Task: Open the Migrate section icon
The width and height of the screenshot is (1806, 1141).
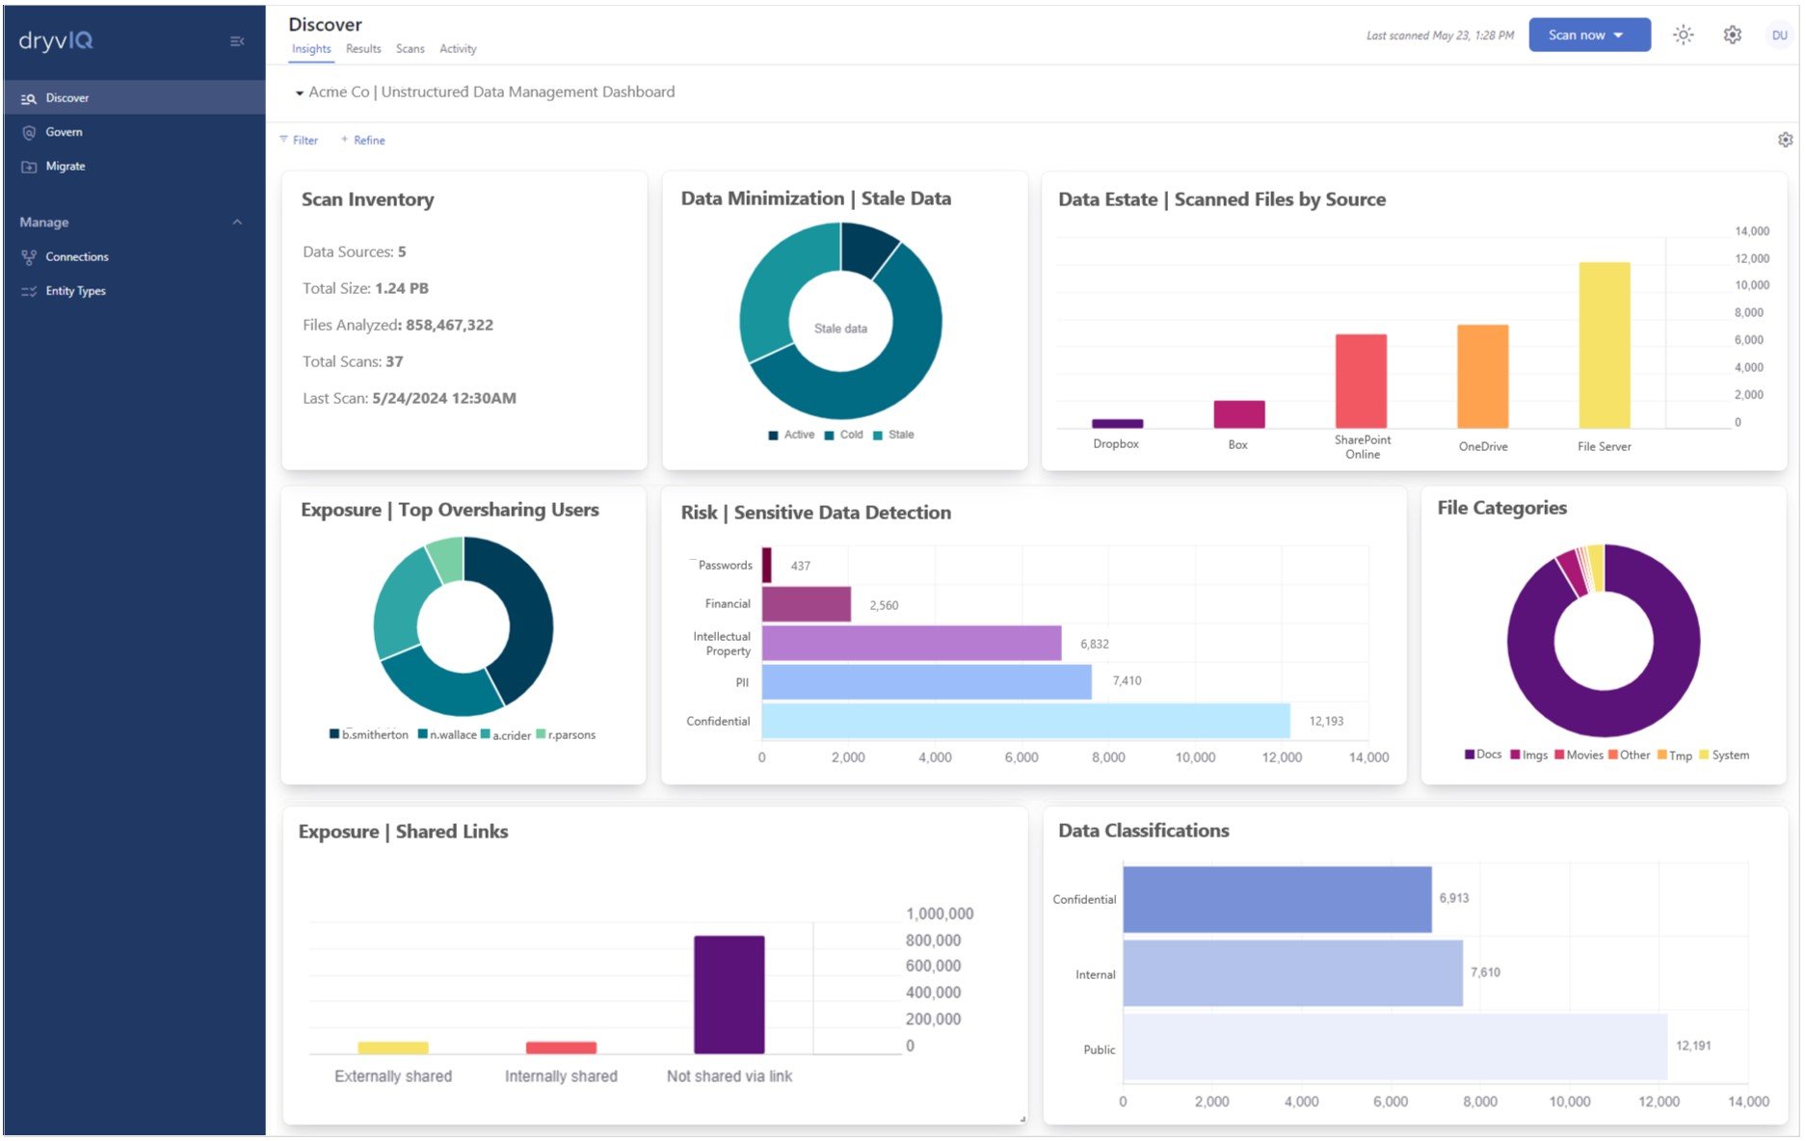Action: click(29, 167)
